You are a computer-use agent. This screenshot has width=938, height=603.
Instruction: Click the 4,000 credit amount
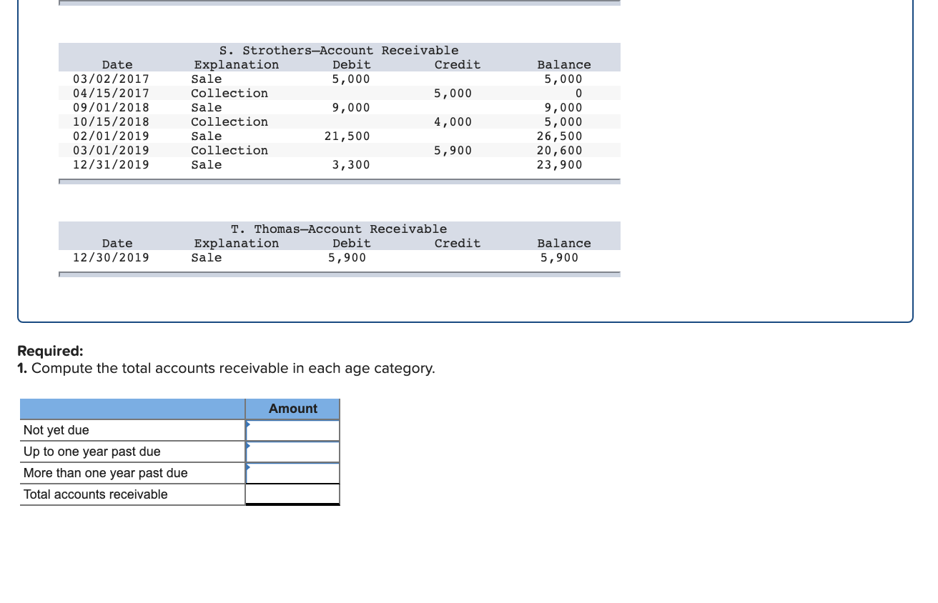pyautogui.click(x=453, y=122)
